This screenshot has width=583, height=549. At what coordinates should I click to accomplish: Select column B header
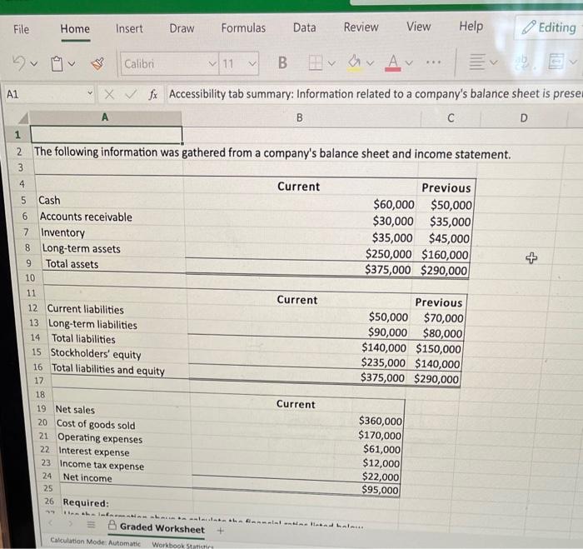point(300,118)
